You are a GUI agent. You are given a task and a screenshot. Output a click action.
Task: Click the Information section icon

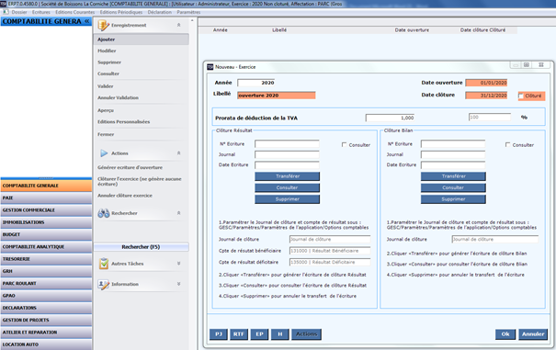coord(104,284)
